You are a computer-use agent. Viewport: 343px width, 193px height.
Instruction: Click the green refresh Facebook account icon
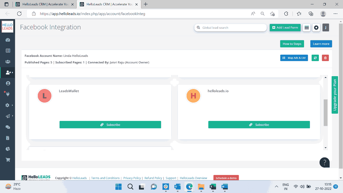click(x=315, y=58)
